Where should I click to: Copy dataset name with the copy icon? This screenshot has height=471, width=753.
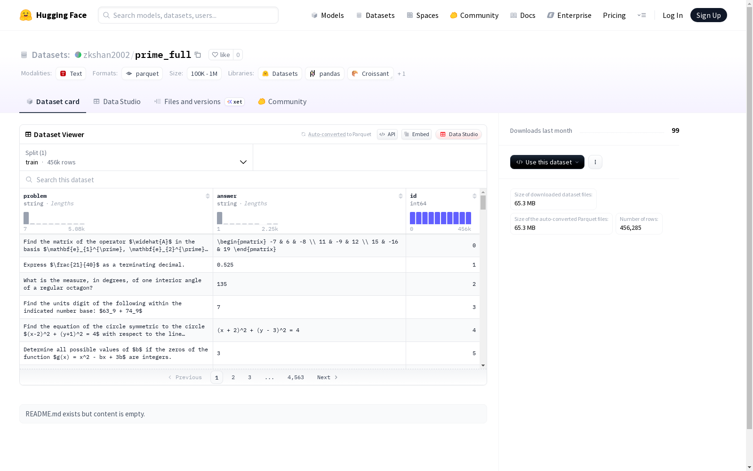coord(198,55)
